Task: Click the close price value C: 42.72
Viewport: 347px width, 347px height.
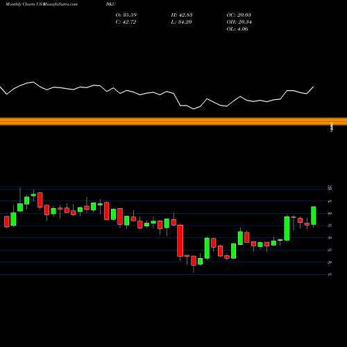Action: [126, 22]
